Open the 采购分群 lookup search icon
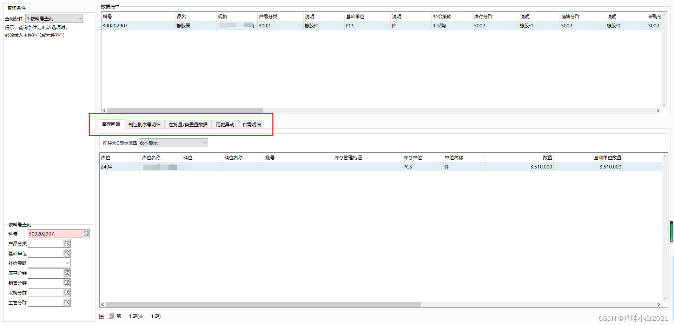 click(x=67, y=292)
